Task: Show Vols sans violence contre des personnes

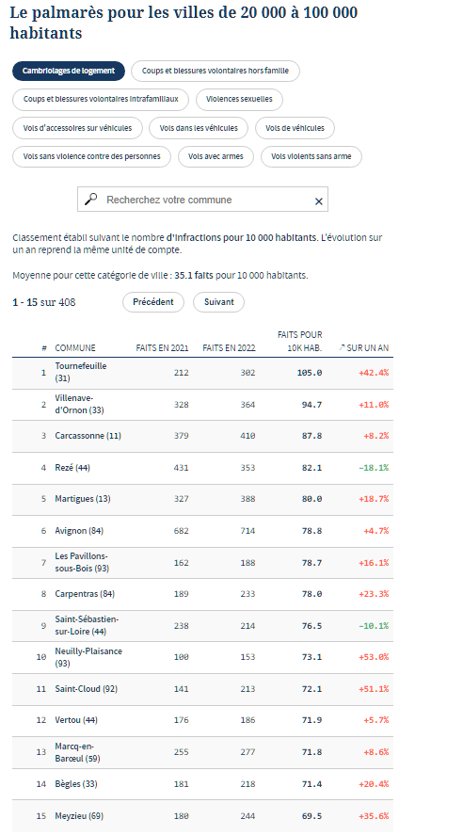Action: click(91, 156)
